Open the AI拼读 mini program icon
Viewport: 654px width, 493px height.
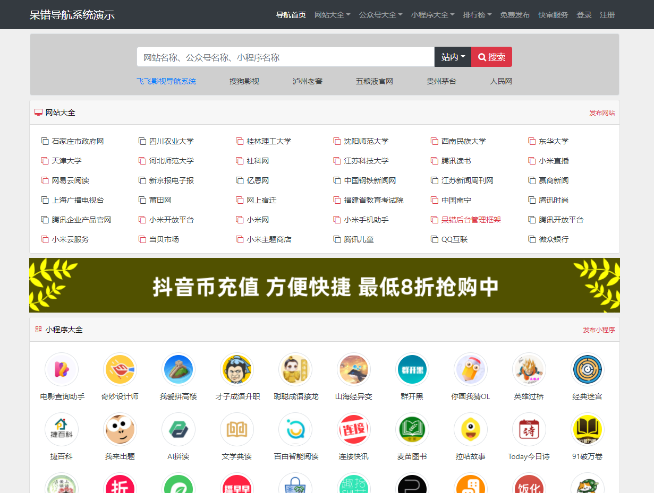click(179, 429)
